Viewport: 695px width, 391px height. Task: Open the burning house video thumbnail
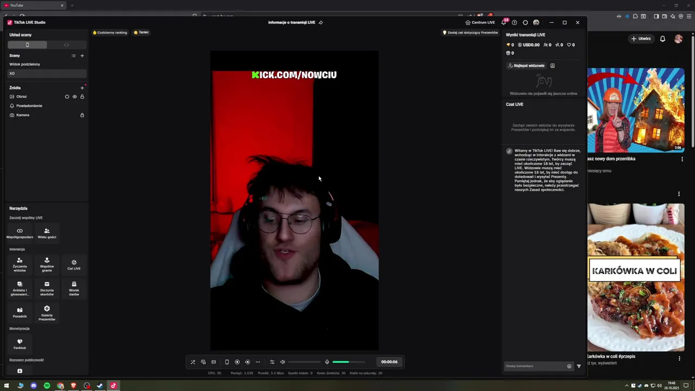click(636, 110)
